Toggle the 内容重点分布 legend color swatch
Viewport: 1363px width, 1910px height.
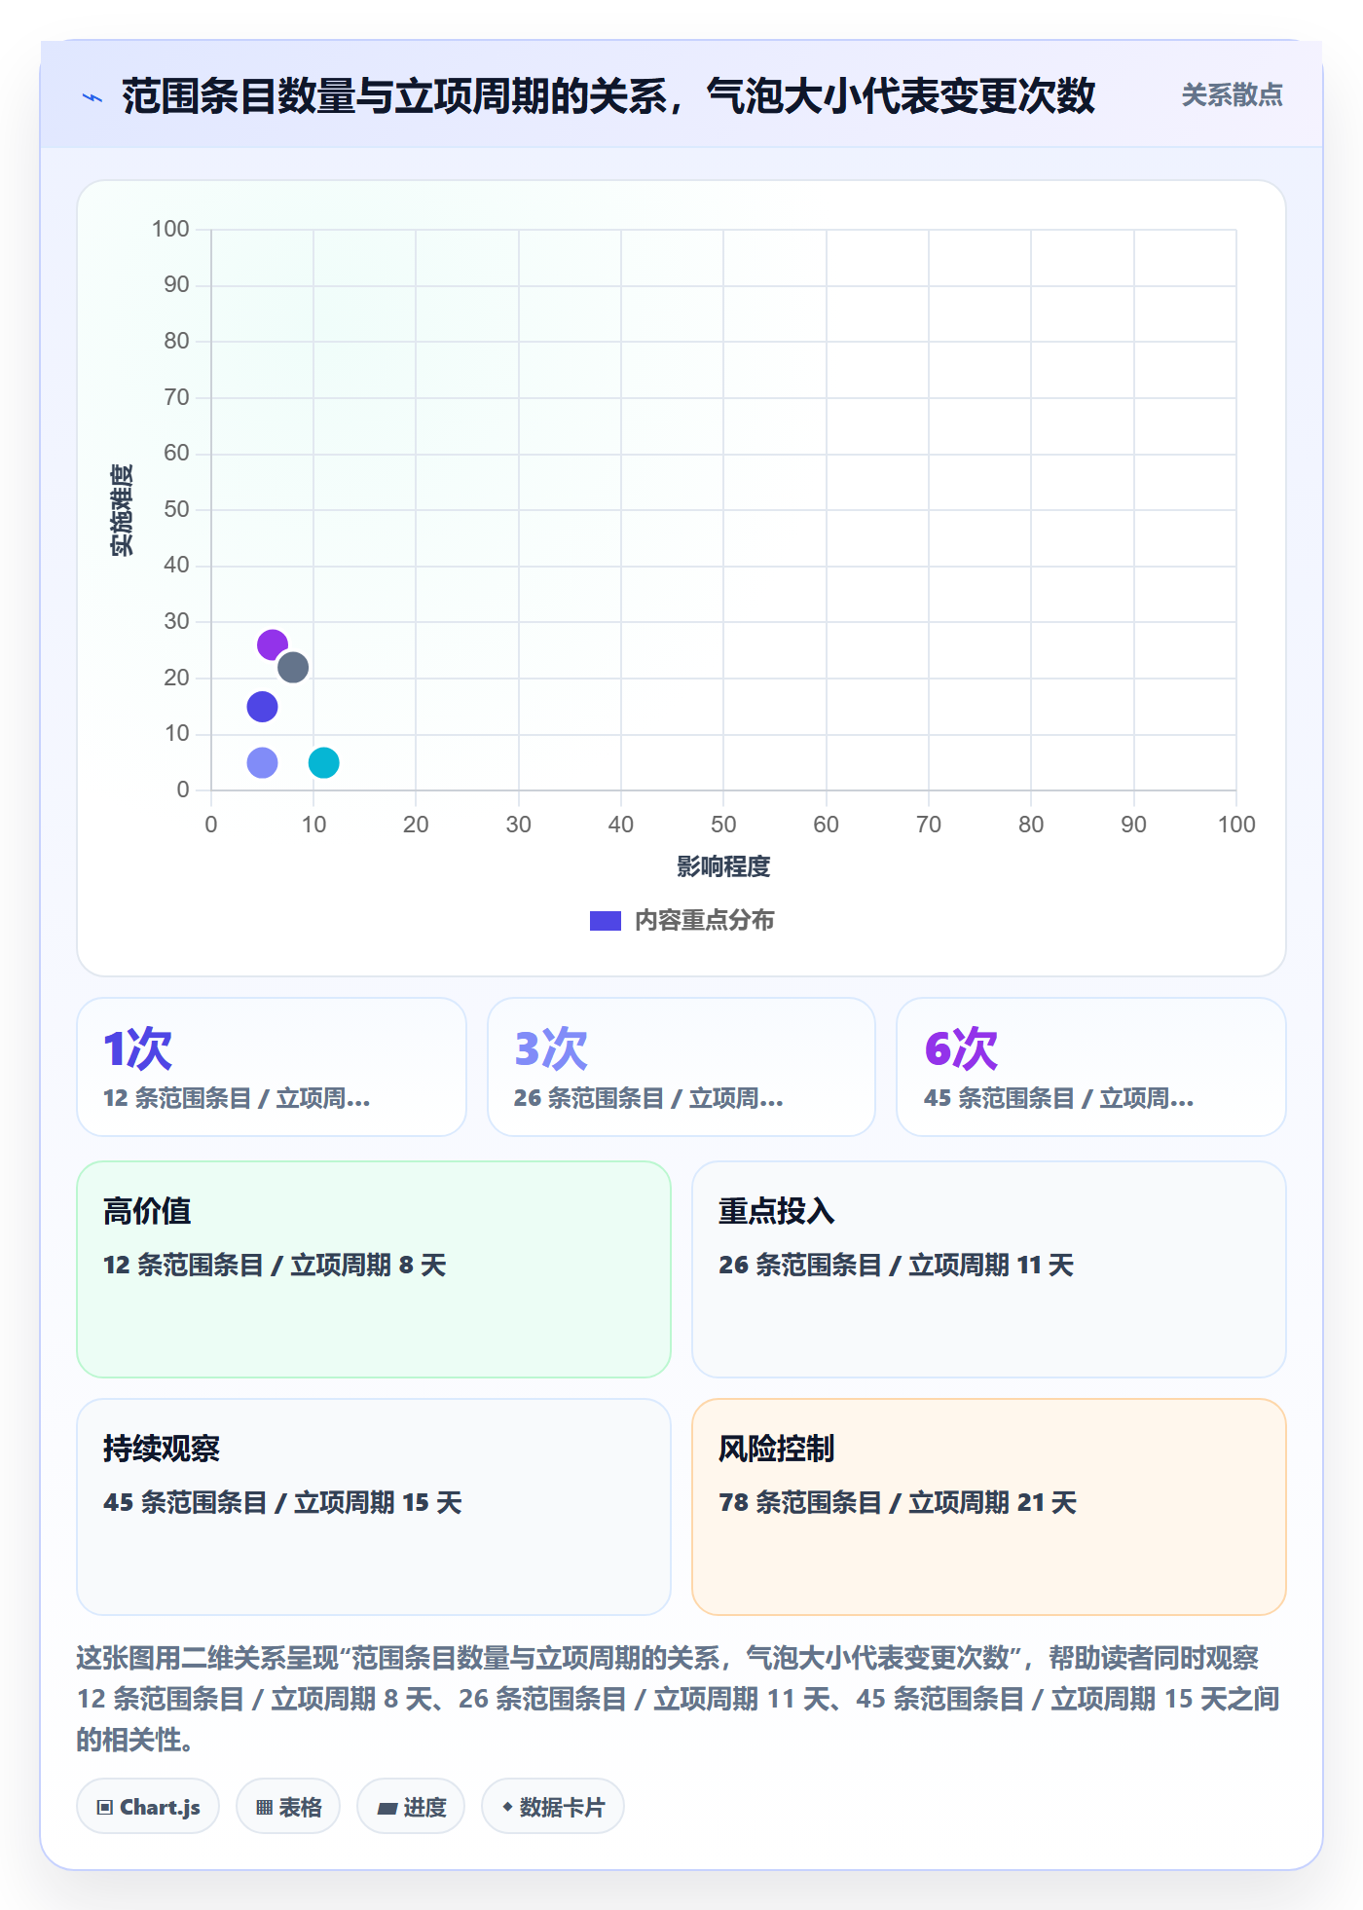point(606,921)
